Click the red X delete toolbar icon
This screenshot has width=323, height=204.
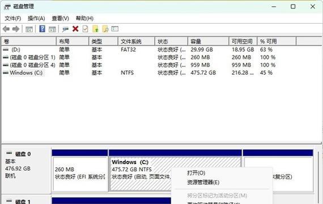pos(75,29)
